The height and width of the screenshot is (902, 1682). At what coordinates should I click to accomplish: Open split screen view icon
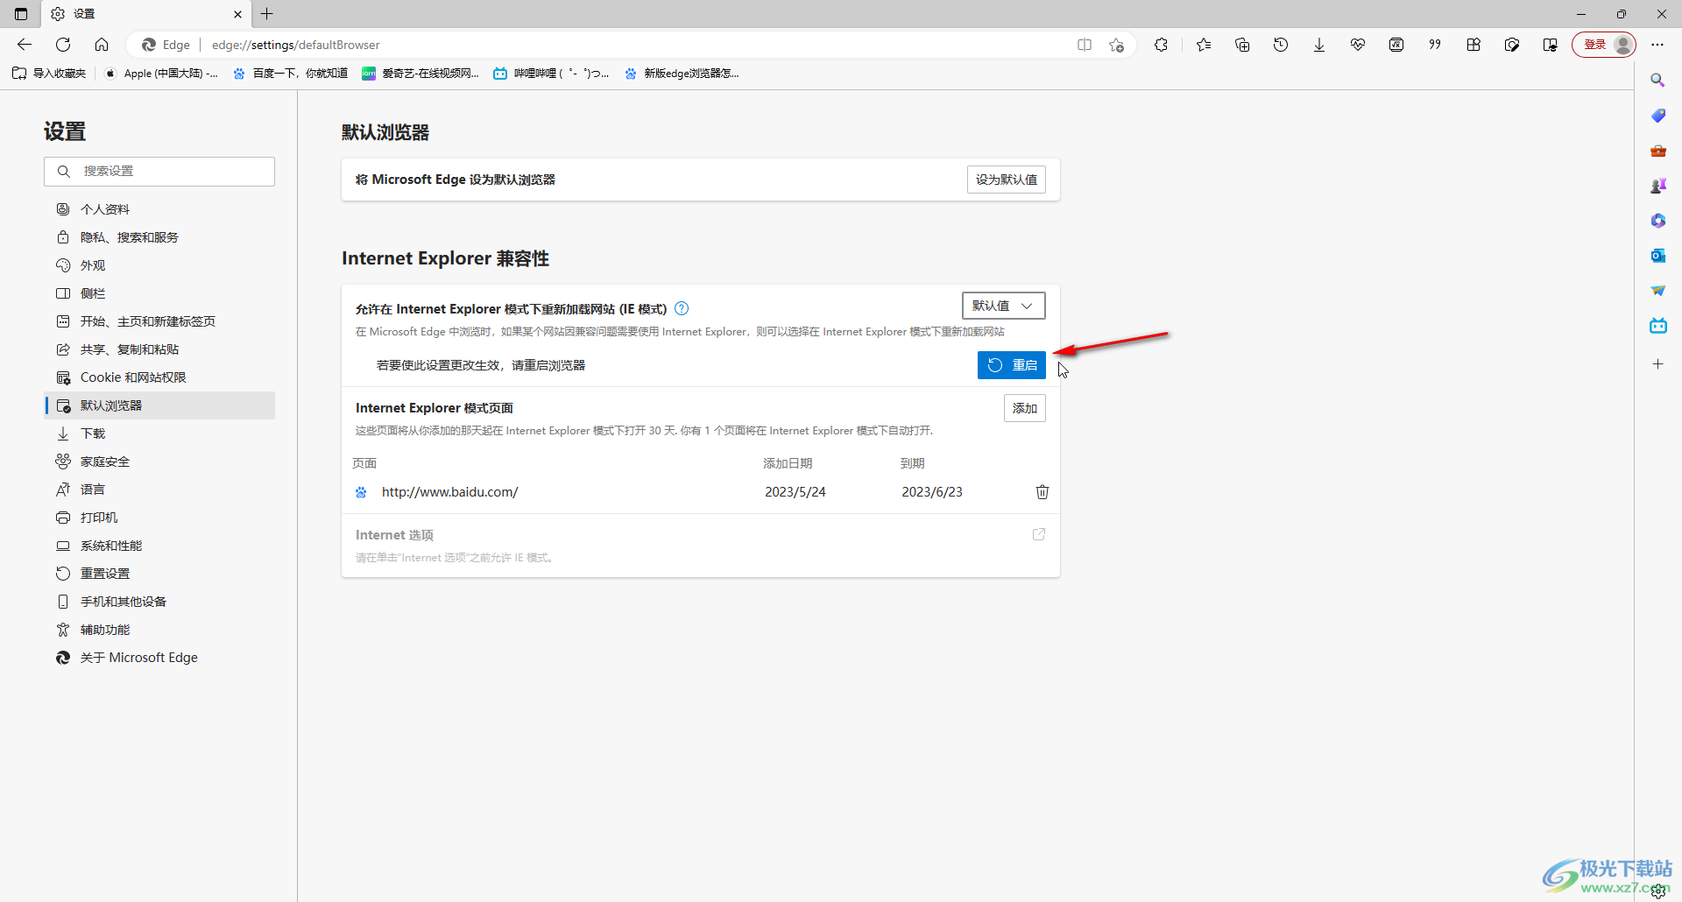coord(1085,45)
